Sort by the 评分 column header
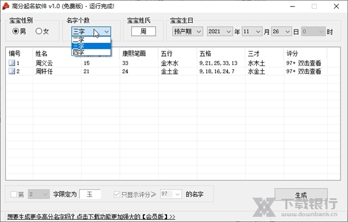348x222 pixels. pos(292,53)
